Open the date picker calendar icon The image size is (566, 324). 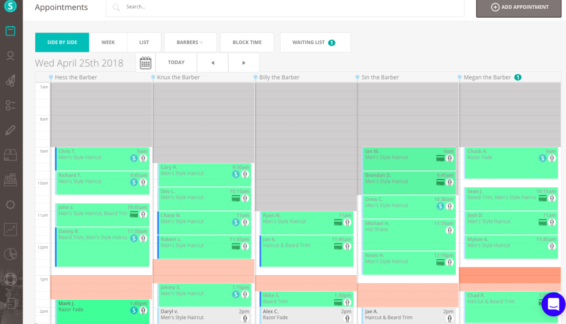[146, 63]
